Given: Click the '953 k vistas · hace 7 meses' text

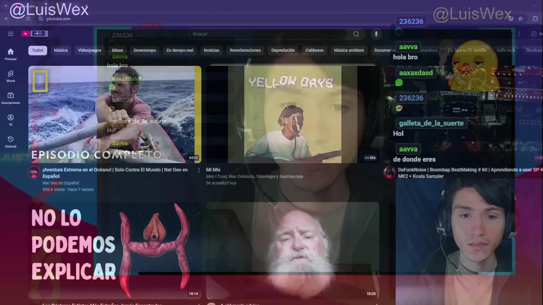Looking at the screenshot, I should pyautogui.click(x=68, y=189).
